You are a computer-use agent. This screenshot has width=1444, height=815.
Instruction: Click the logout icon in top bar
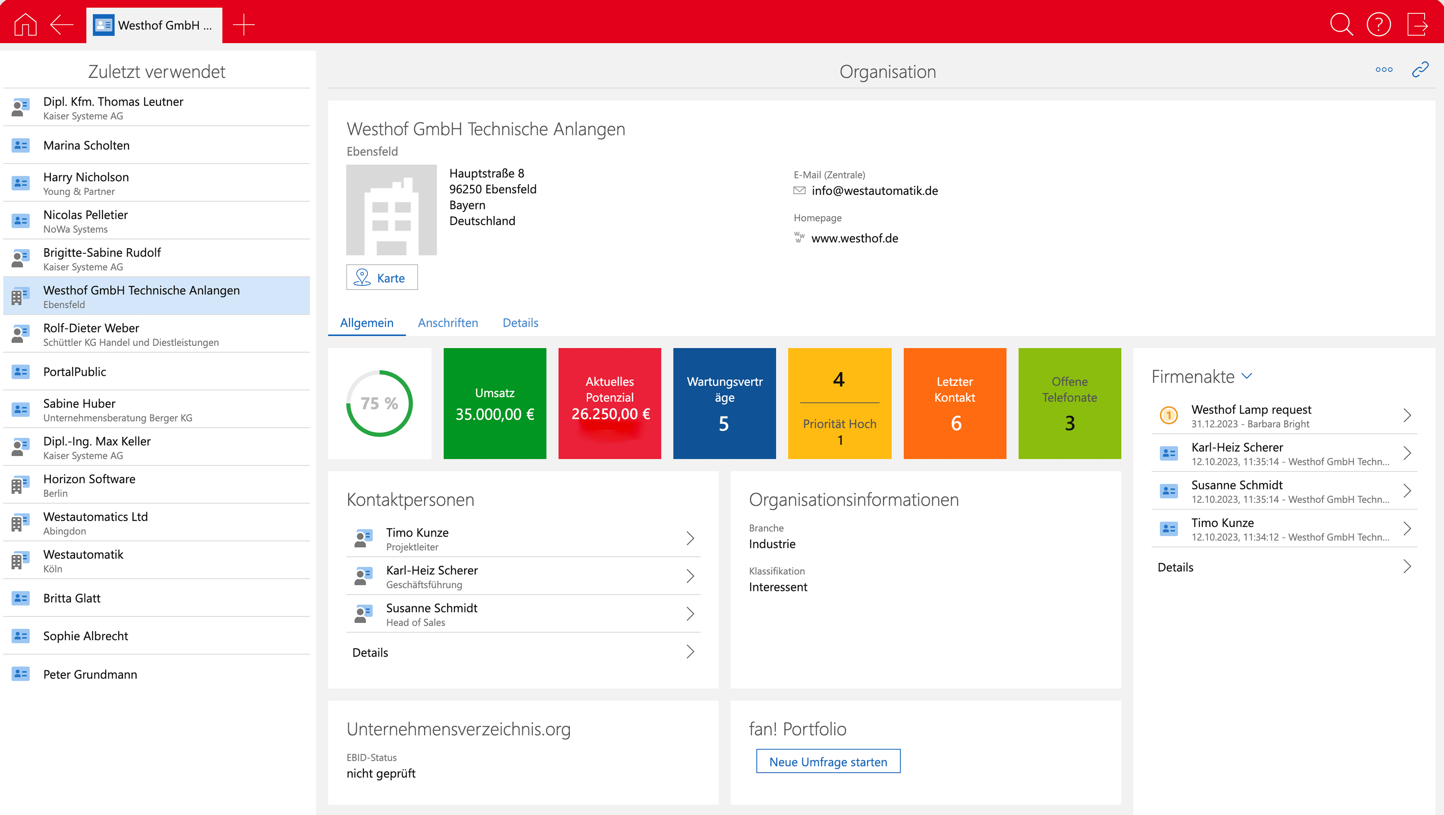pyautogui.click(x=1417, y=24)
